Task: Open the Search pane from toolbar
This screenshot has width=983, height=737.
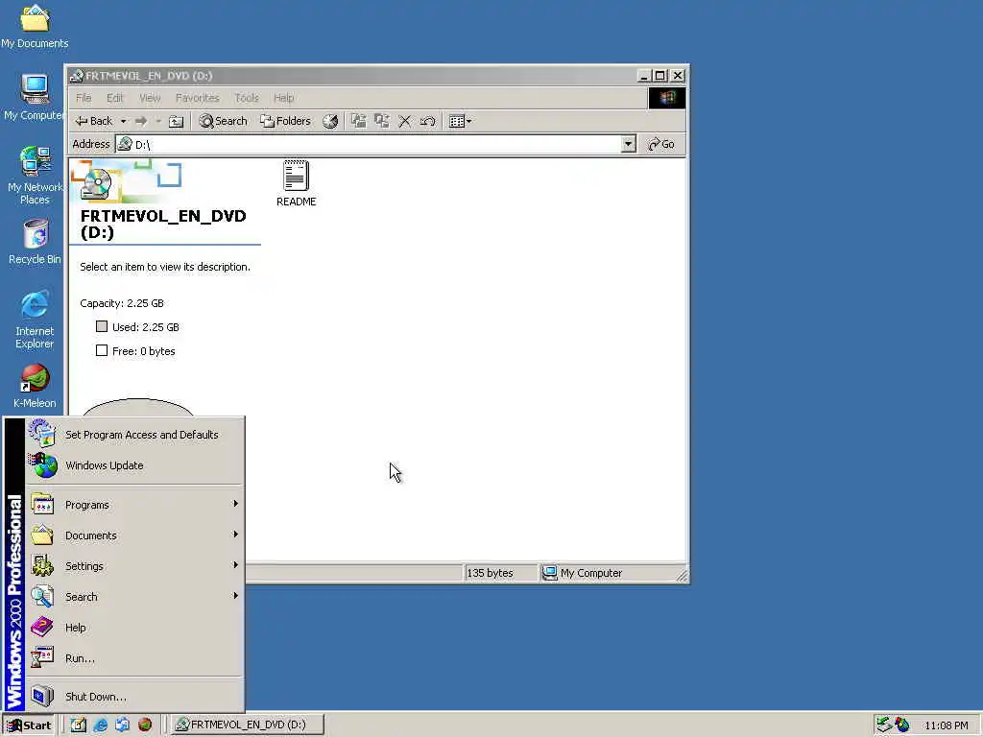Action: coord(223,121)
